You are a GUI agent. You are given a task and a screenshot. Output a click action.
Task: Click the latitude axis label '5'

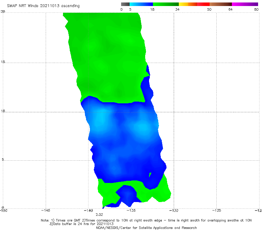tap(3, 160)
